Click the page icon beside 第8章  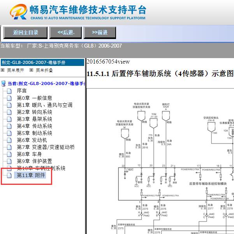pyautogui.click(x=9, y=154)
